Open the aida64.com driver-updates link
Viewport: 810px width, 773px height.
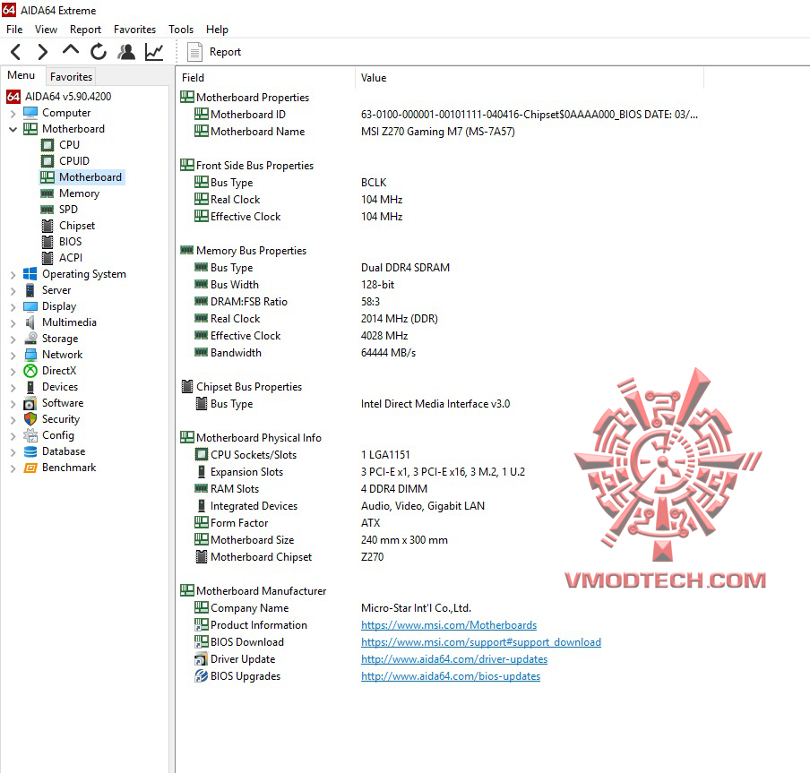click(454, 659)
